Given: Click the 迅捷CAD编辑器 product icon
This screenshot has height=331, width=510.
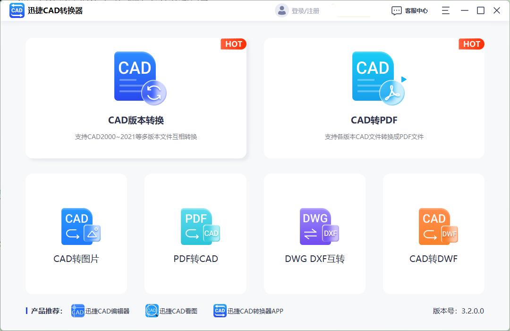Looking at the screenshot, I should click(77, 311).
